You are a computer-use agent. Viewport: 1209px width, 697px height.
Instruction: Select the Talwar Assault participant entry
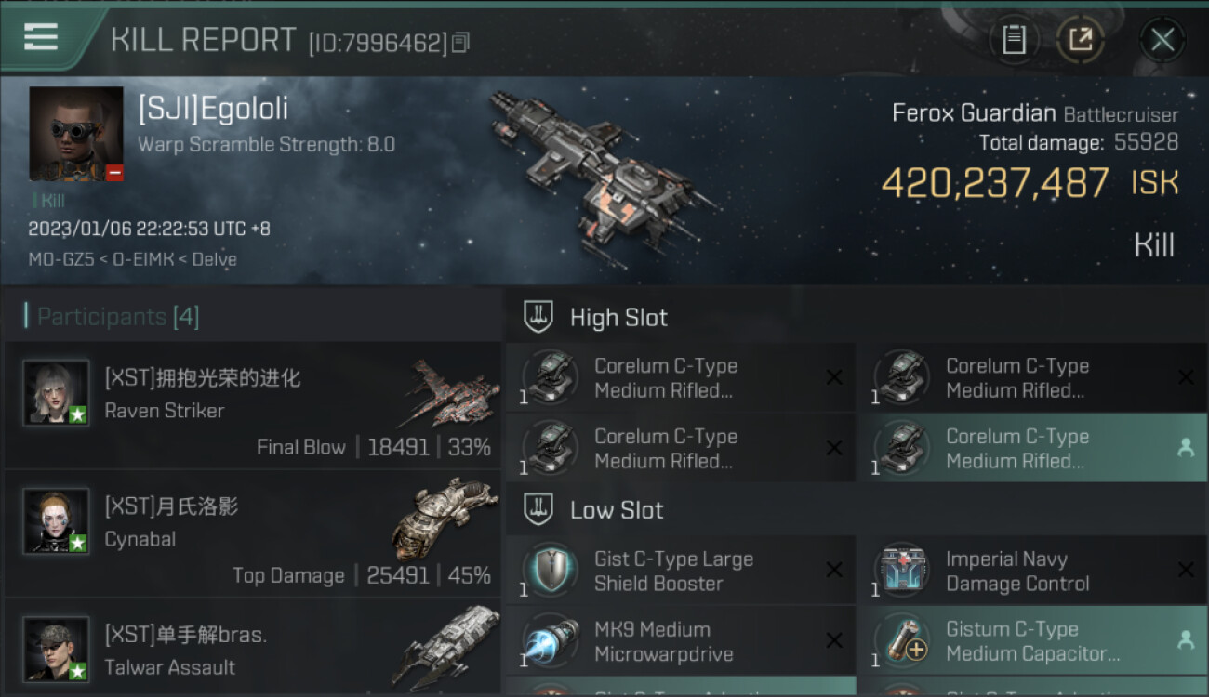[252, 649]
